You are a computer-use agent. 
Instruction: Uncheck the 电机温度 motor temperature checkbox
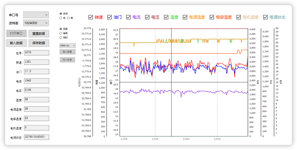(238, 17)
